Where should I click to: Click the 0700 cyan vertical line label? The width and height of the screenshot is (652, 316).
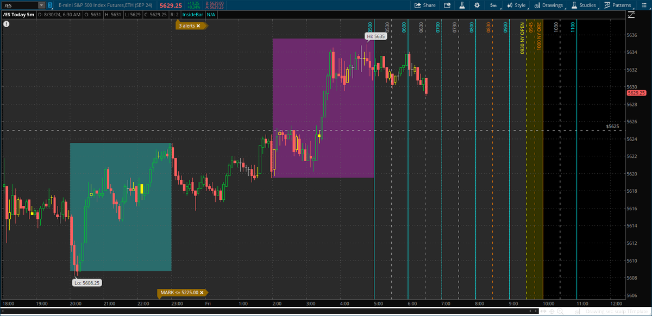438,28
